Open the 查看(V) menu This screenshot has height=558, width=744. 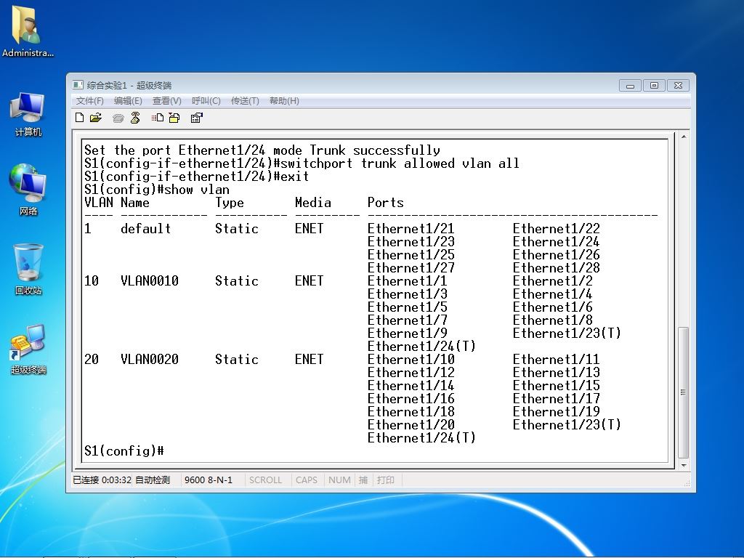[166, 100]
